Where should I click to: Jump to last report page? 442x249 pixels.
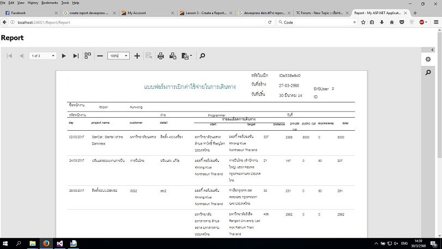tap(76, 56)
